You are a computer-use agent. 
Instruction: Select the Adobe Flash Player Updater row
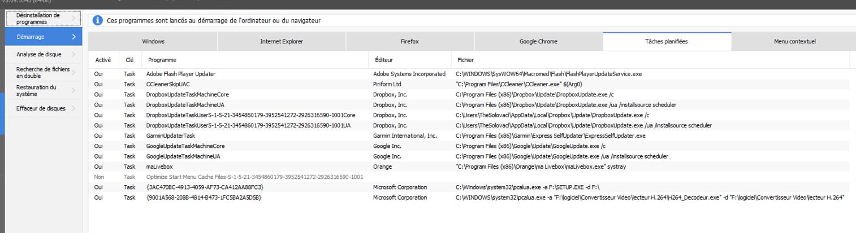coord(181,74)
